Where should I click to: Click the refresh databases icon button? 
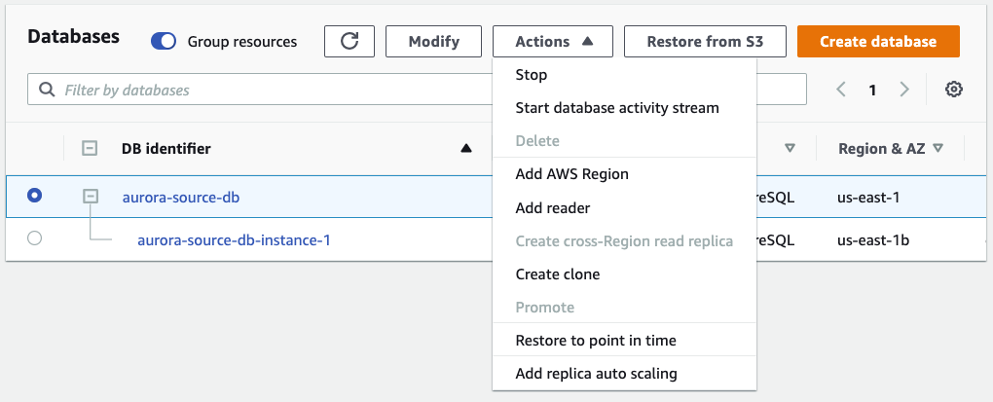[x=349, y=42]
